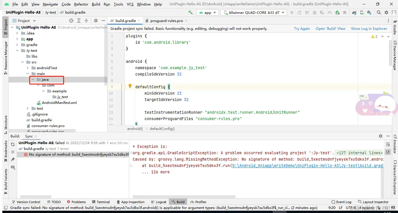Open the app run configuration dropdown

(208, 12)
